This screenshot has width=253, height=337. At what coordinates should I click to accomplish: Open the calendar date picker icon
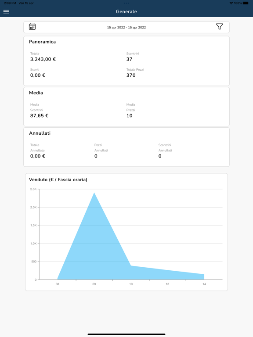coord(32,27)
